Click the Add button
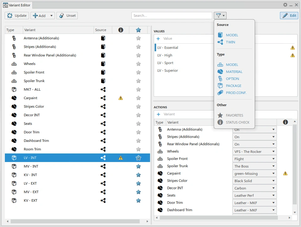Image resolution: width=301 pixels, height=227 pixels. pyautogui.click(x=40, y=16)
